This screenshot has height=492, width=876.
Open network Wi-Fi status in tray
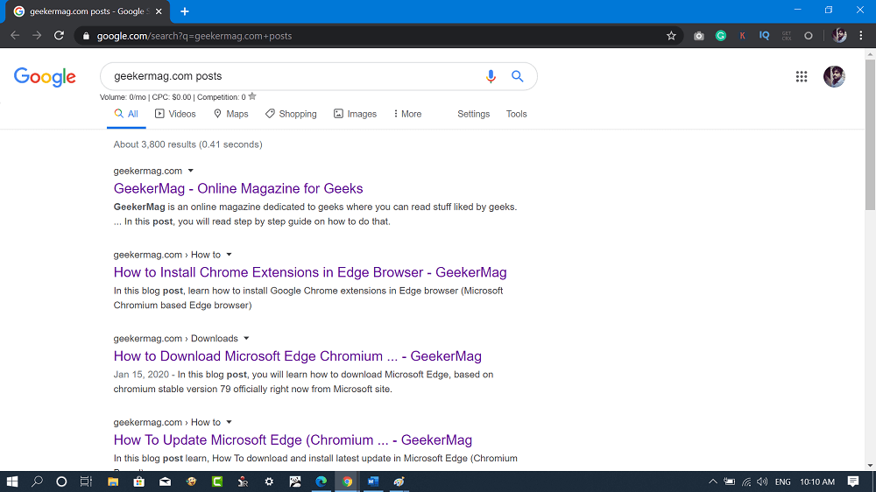point(746,481)
